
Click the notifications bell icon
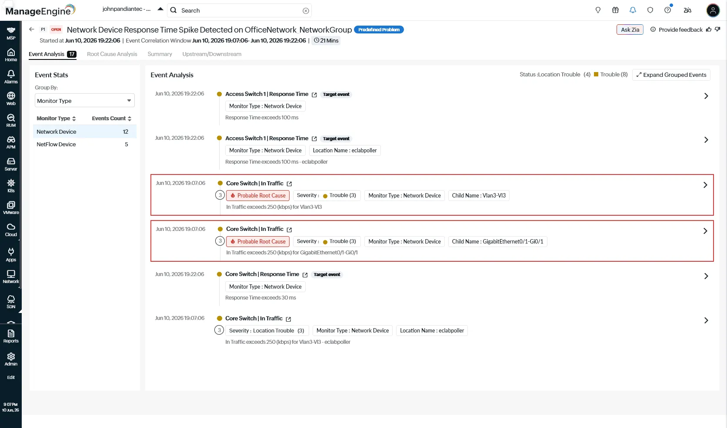[633, 10]
